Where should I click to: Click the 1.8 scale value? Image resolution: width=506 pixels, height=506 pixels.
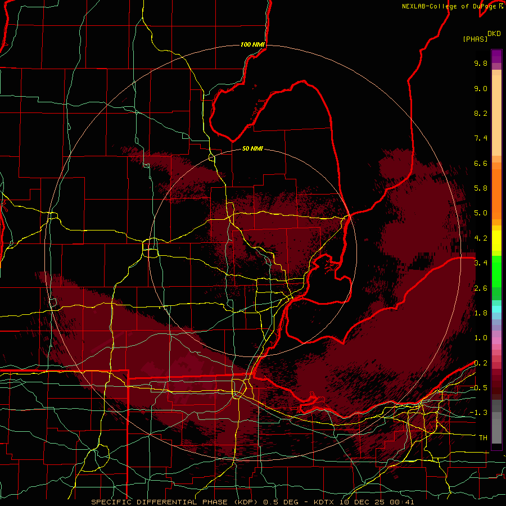click(x=481, y=313)
